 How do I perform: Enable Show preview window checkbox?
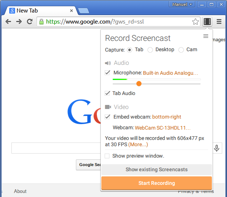click(x=107, y=156)
